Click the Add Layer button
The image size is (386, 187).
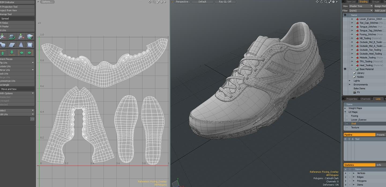point(380,11)
